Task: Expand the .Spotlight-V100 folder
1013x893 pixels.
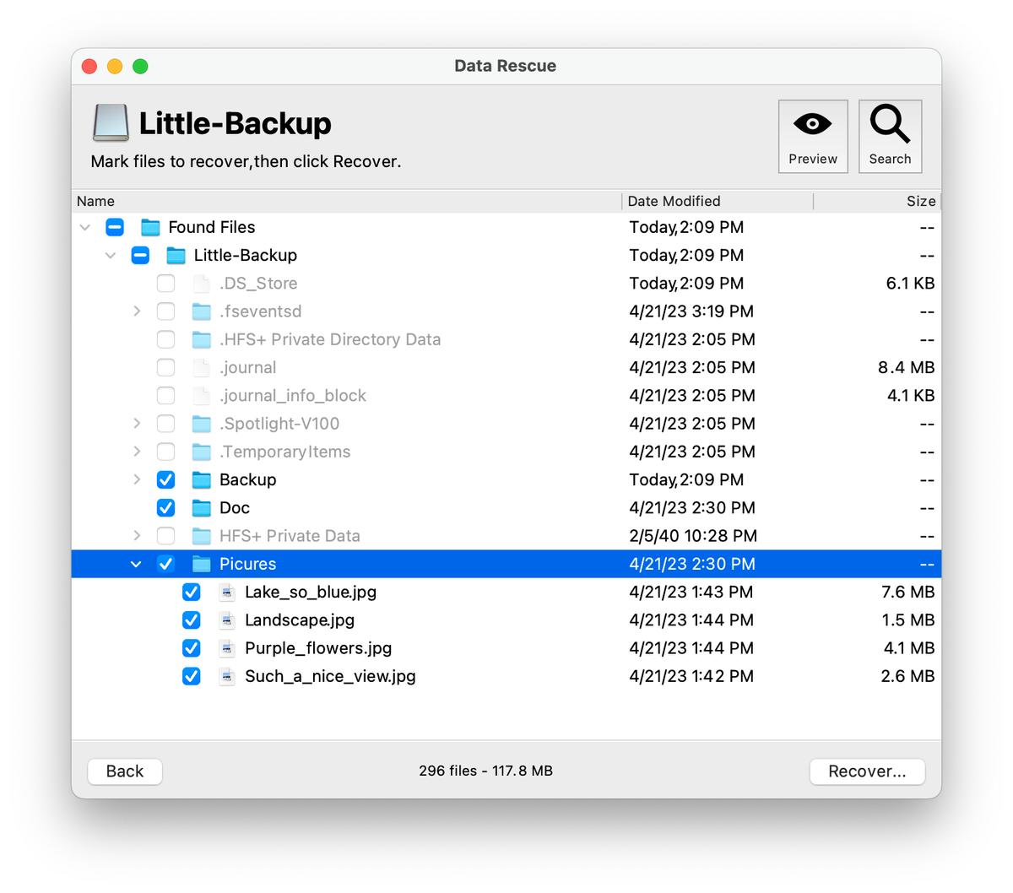Action: 136,423
